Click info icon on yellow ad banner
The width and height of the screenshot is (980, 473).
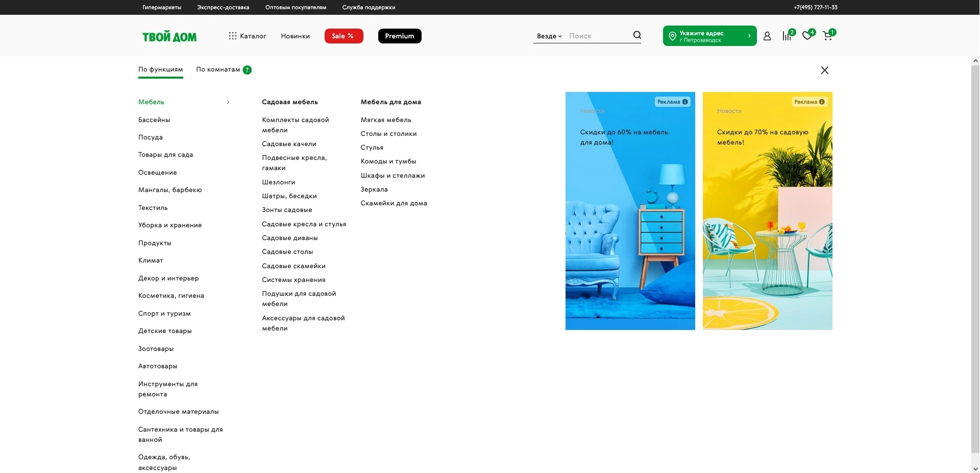(822, 102)
